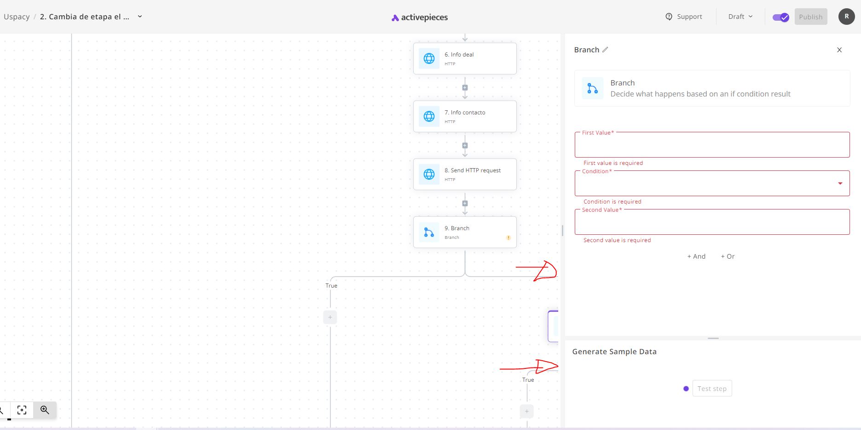Click the Support question mark icon
This screenshot has width=861, height=430.
(669, 17)
